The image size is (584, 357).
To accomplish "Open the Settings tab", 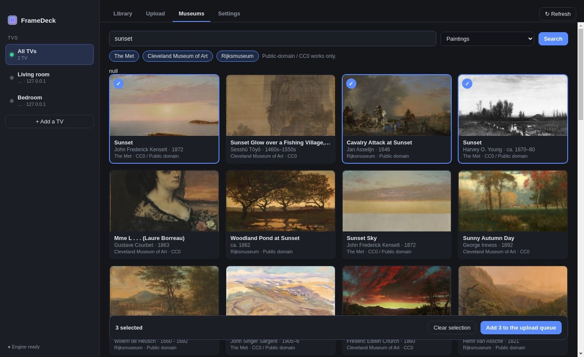I will (229, 13).
